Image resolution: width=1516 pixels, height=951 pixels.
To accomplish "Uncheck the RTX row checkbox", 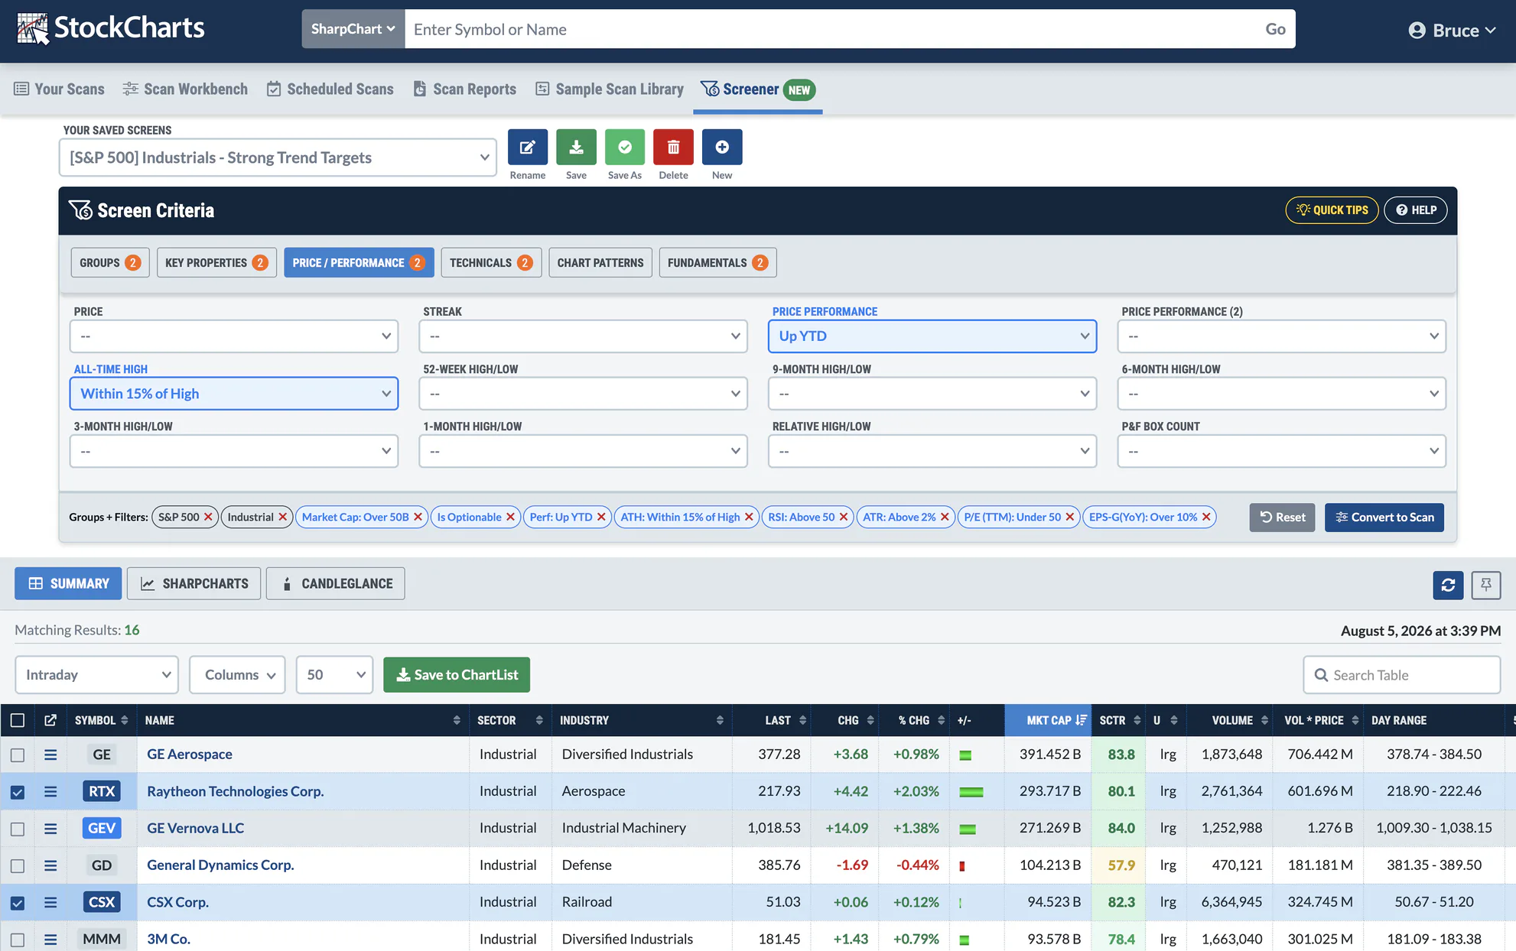I will coord(18,792).
